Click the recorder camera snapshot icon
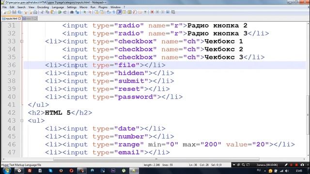This screenshot has height=174, width=310. pyautogui.click(x=302, y=165)
